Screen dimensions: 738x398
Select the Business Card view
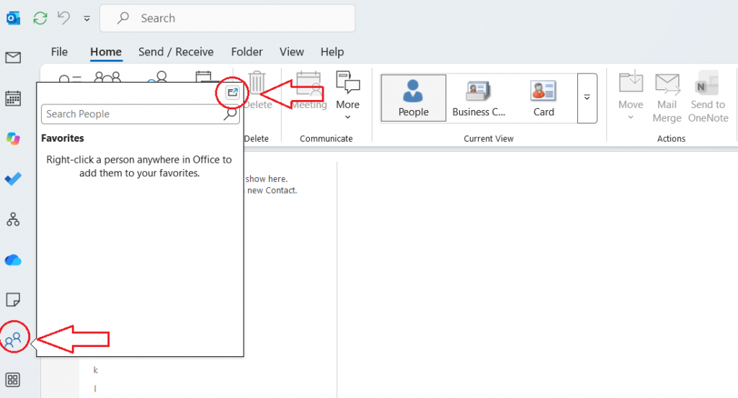click(x=479, y=98)
